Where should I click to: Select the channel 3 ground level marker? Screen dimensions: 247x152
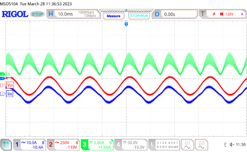(x=2, y=74)
